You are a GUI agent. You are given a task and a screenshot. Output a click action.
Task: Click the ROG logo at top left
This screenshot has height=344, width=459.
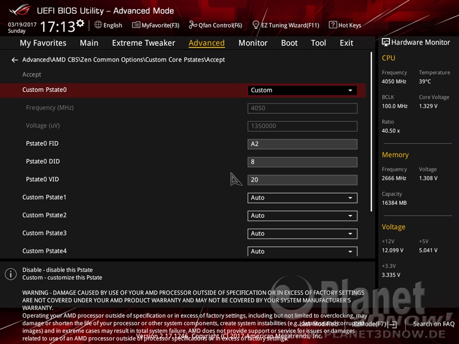pos(20,10)
